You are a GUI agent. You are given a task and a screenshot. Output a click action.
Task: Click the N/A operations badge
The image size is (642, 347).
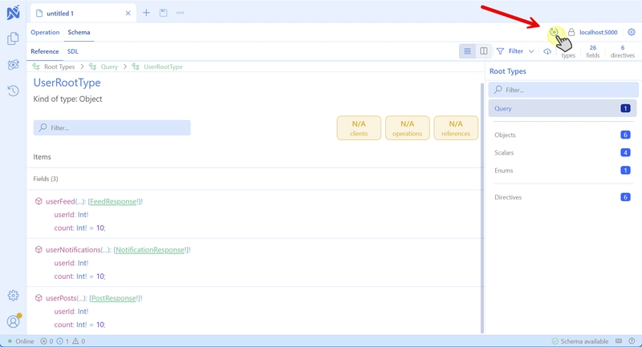click(408, 128)
